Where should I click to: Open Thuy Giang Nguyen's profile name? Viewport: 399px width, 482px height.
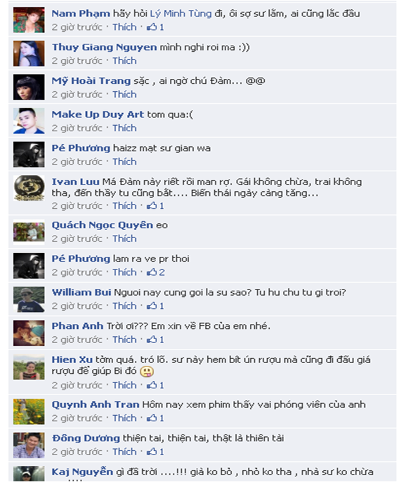click(x=104, y=47)
